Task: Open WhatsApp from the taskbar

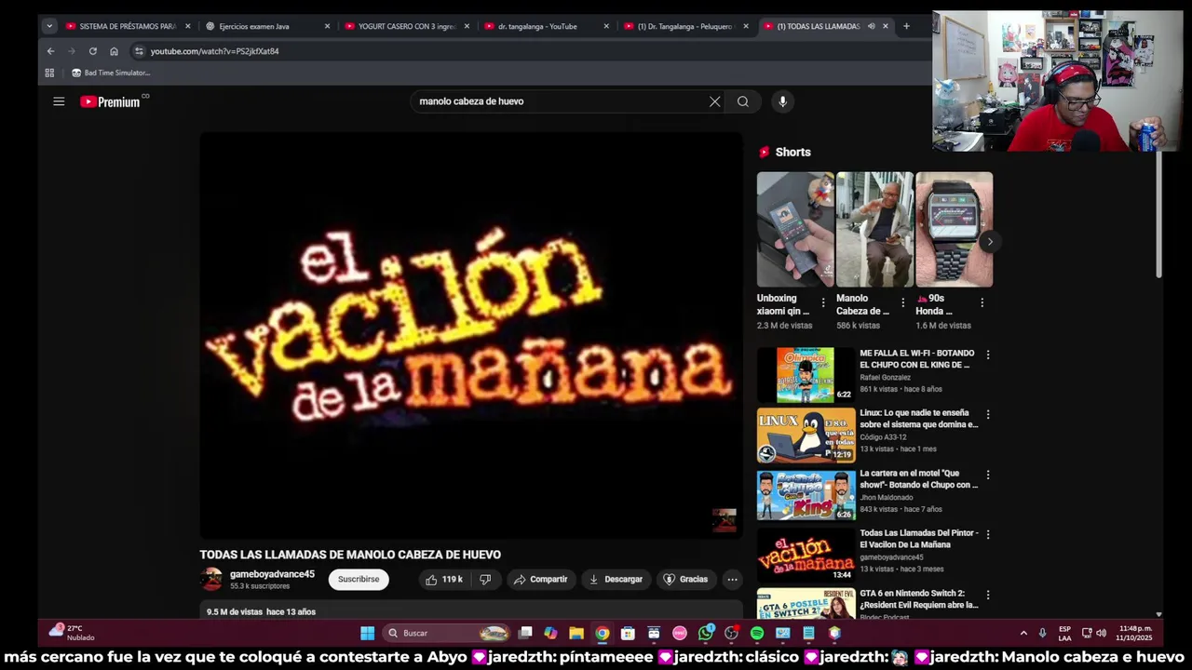Action: pos(706,633)
